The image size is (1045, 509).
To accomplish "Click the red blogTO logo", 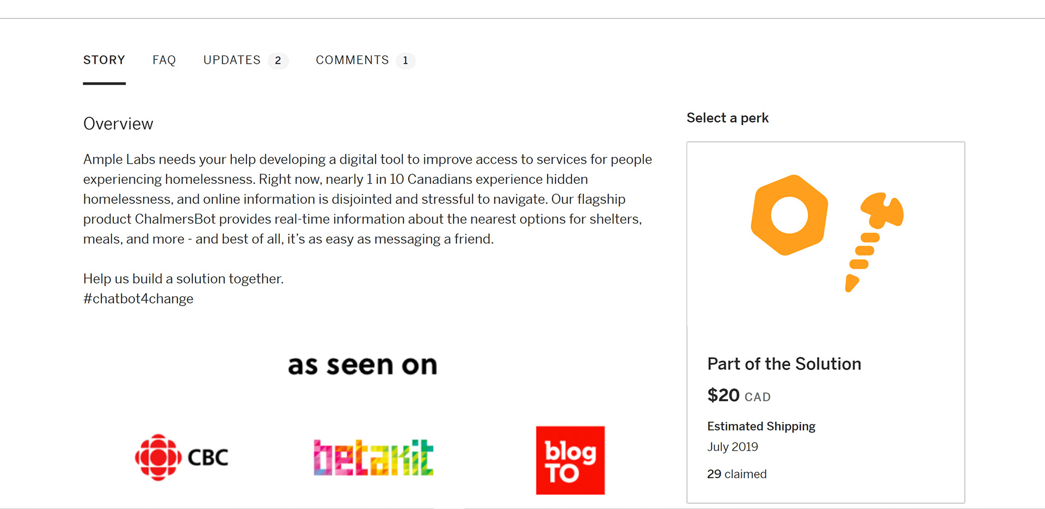I will pos(570,460).
